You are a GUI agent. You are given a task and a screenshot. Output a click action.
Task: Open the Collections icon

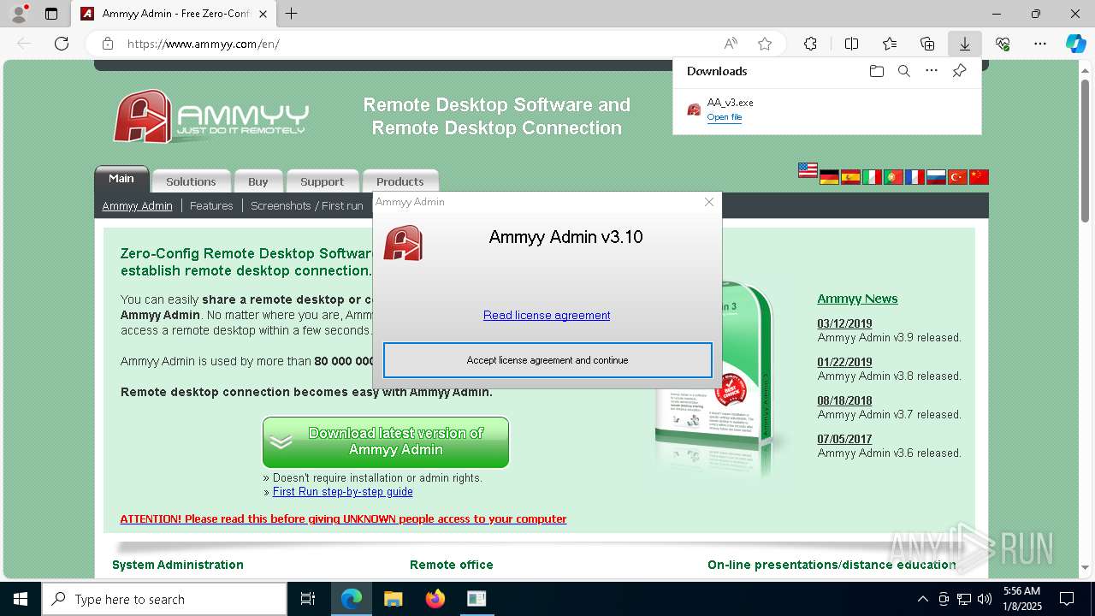tap(927, 44)
